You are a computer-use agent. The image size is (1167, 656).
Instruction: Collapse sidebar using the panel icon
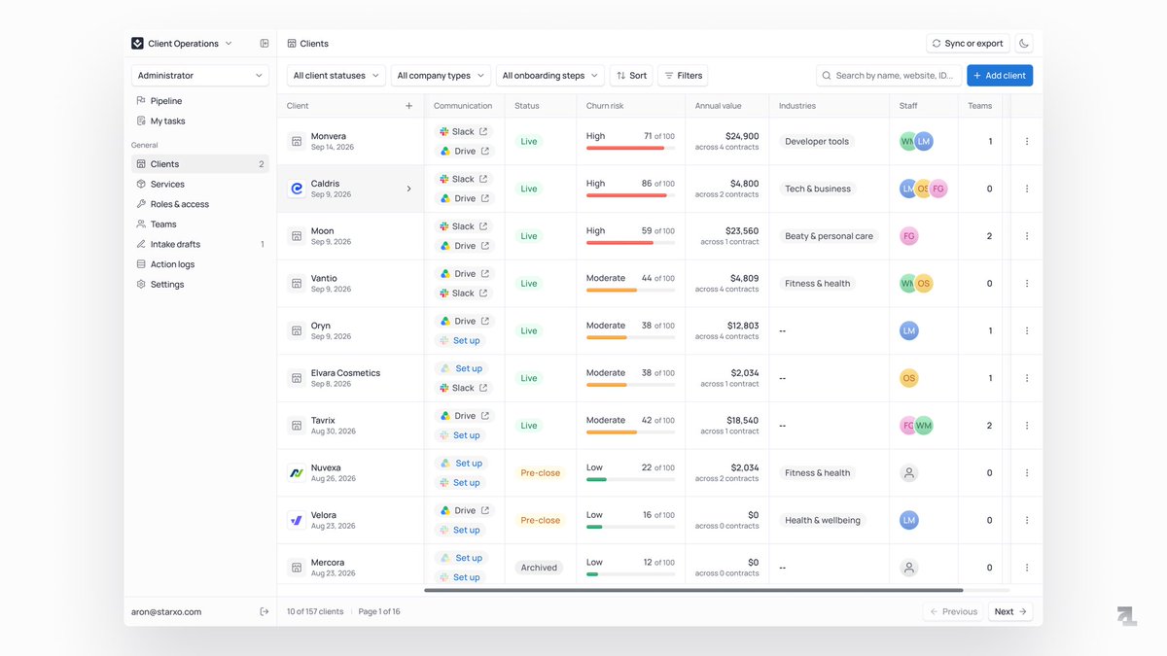pyautogui.click(x=265, y=44)
